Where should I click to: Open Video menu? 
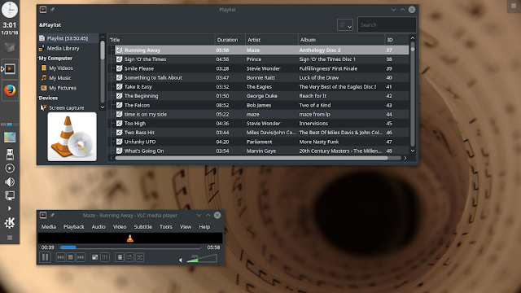(120, 226)
